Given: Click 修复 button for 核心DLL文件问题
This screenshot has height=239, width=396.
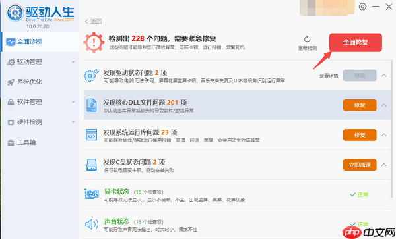Looking at the screenshot, I should coord(360,105).
